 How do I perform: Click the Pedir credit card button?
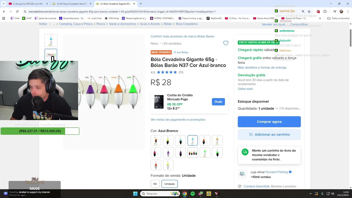[x=218, y=102]
